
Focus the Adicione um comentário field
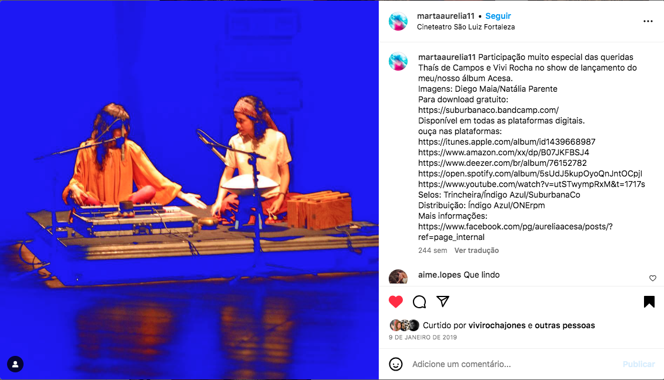point(515,364)
